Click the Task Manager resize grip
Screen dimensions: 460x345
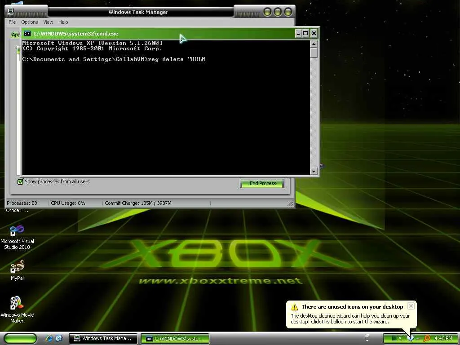coord(291,203)
